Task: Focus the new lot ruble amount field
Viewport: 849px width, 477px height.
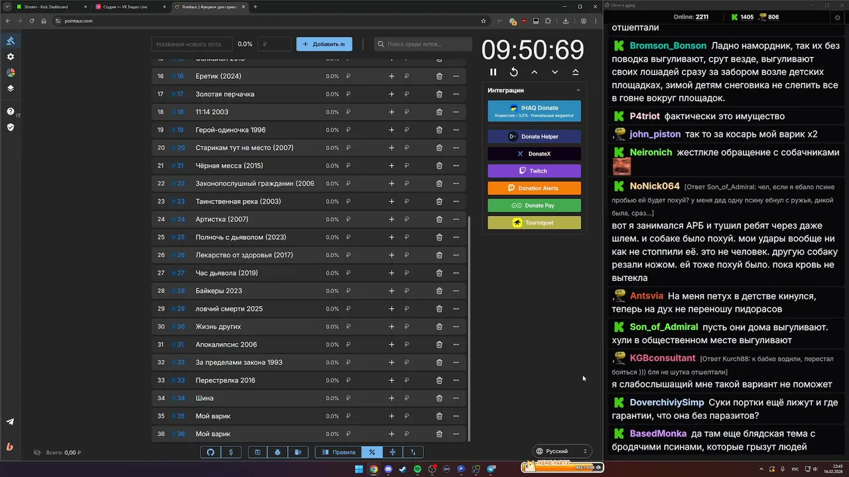Action: point(274,44)
